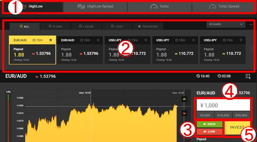Click the dashed gauge icon on Turbo Spread

212,6
